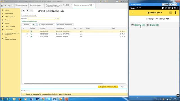Open Favorites star icon
The width and height of the screenshot is (180, 101).
point(6,6)
